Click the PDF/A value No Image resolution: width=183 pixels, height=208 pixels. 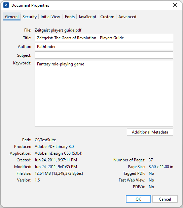pyautogui.click(x=151, y=187)
